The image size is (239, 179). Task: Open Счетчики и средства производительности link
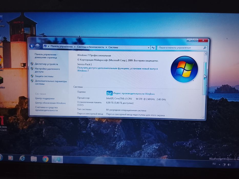coord(46,109)
